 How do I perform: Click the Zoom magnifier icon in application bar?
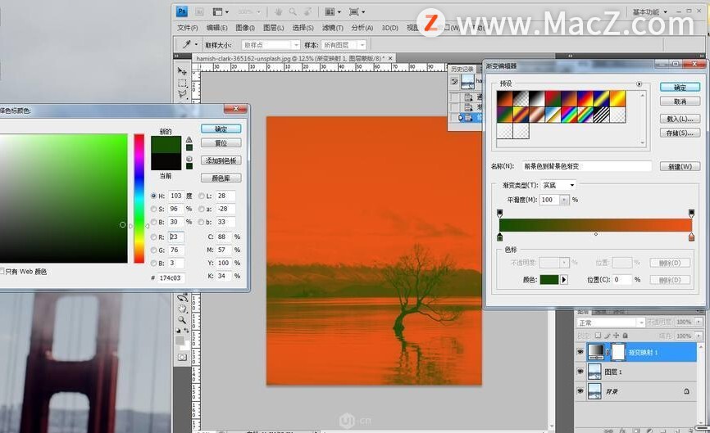(x=293, y=11)
